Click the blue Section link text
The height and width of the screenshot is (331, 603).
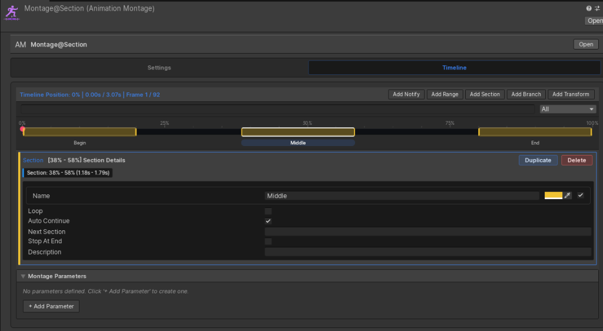(x=33, y=160)
